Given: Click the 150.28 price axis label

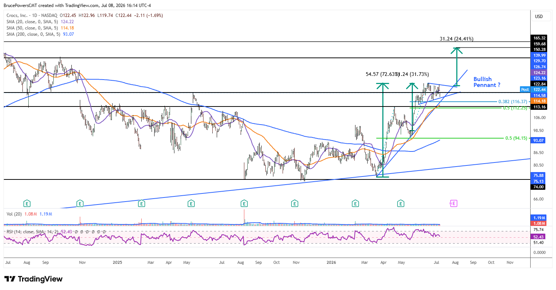Looking at the screenshot, I should tap(539, 49).
